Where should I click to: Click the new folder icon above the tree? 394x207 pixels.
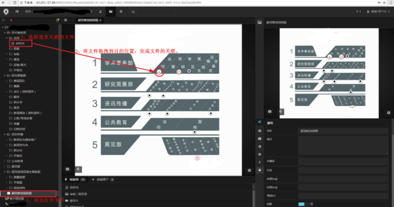click(x=3, y=20)
